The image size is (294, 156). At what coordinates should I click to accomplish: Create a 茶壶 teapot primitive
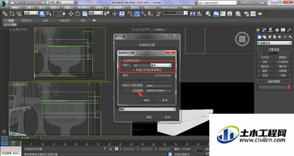265,76
